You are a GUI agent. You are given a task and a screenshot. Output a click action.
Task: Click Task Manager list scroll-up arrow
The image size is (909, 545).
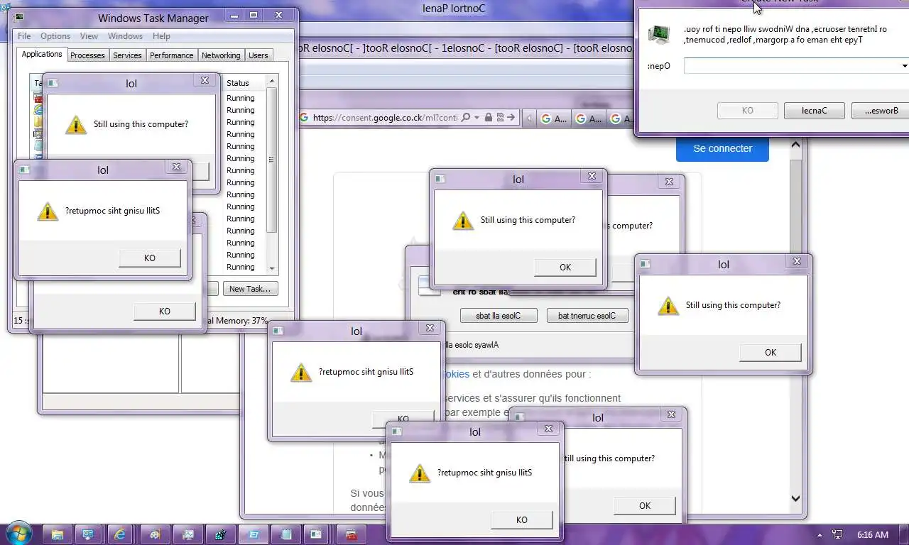(271, 82)
